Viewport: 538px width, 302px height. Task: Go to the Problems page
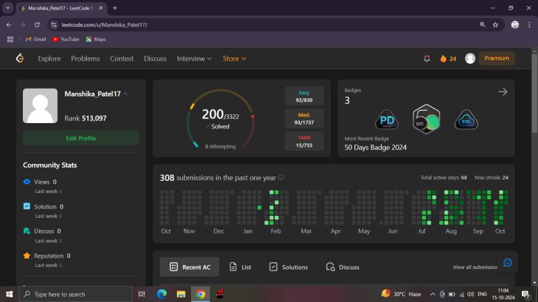point(85,59)
